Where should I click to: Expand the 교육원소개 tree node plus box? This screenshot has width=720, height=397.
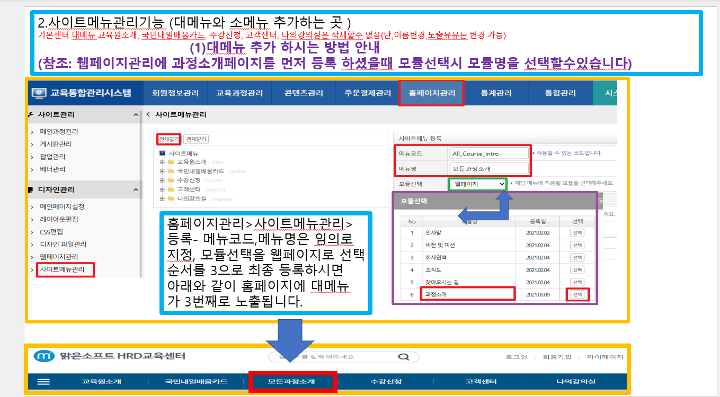click(162, 162)
